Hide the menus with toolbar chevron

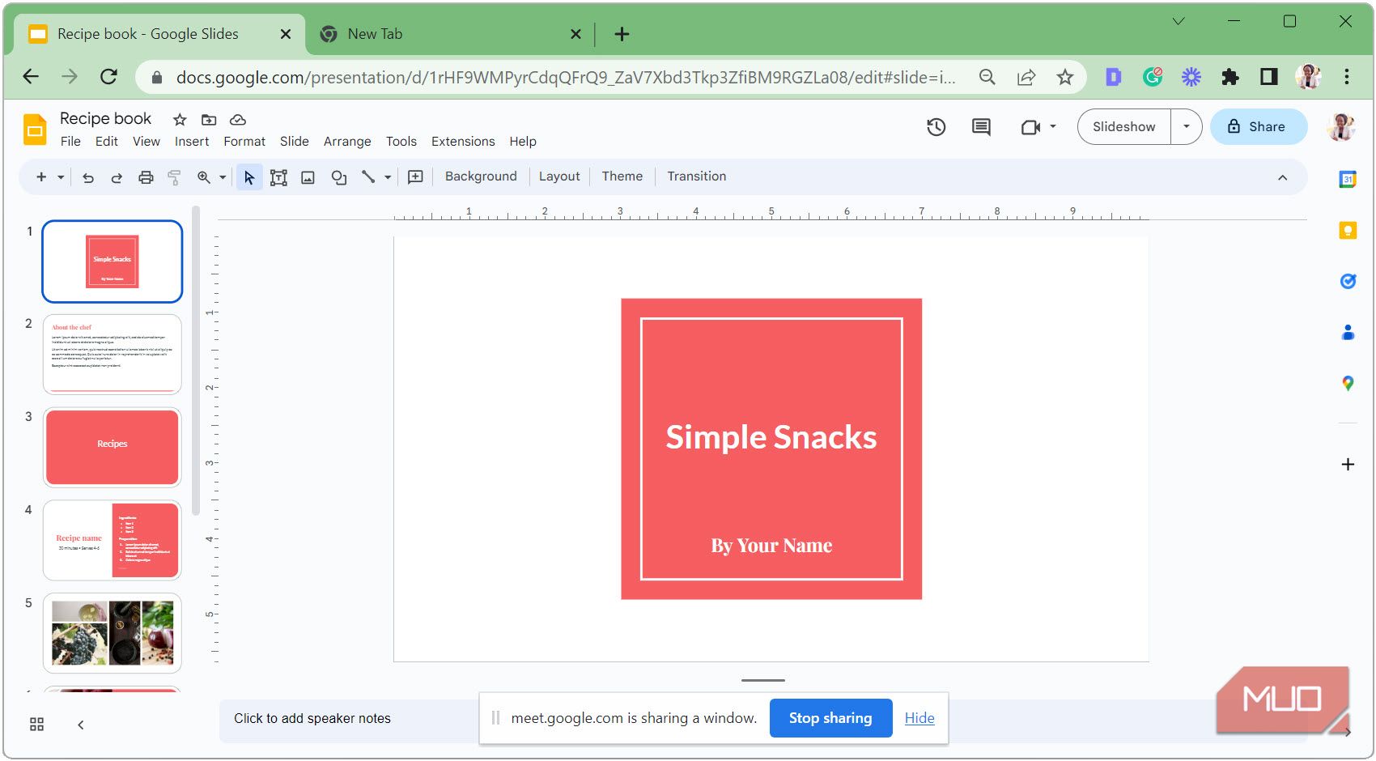[1282, 177]
